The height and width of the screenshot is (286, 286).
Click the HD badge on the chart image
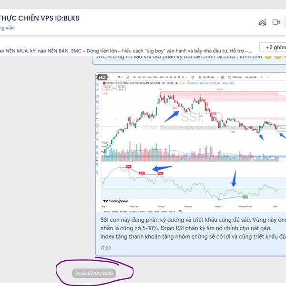[x=101, y=77]
